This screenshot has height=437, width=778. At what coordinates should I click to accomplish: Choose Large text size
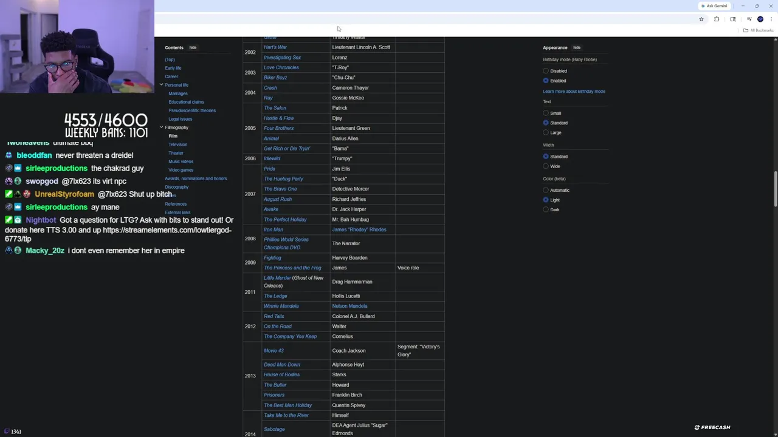pyautogui.click(x=546, y=133)
